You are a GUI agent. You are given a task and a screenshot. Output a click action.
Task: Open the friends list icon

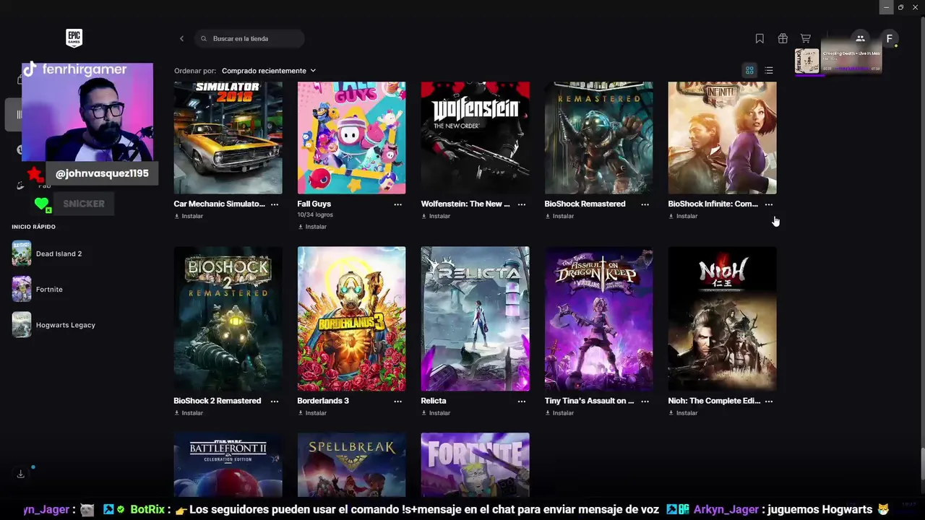860,38
